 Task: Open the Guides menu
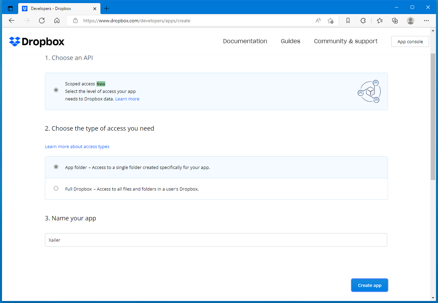pyautogui.click(x=291, y=41)
